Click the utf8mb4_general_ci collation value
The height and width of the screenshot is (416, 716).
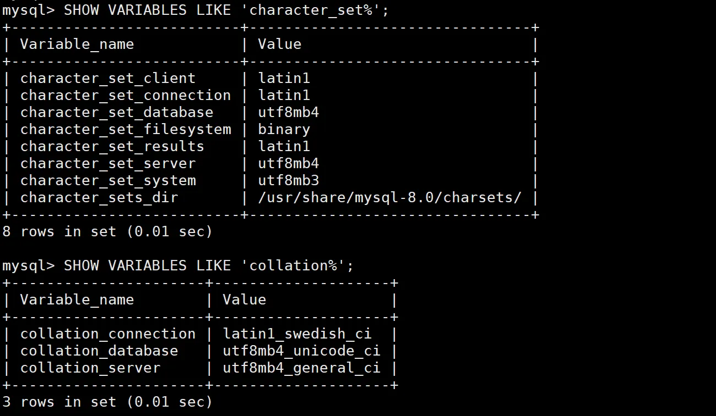point(302,368)
